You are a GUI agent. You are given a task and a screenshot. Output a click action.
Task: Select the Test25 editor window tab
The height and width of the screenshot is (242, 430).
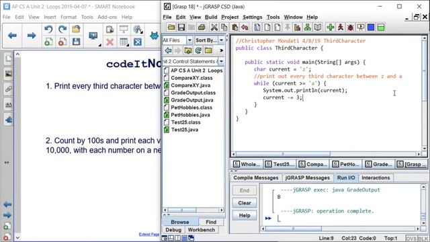point(279,164)
